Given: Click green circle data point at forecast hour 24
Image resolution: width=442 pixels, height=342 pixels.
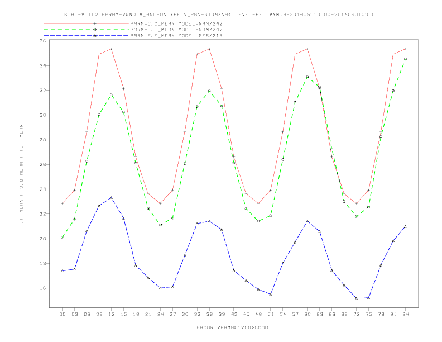Looking at the screenshot, I should click(160, 225).
